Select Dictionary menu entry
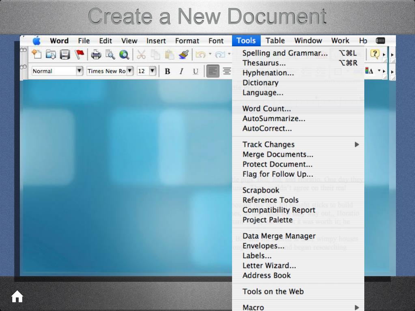Image resolution: width=415 pixels, height=311 pixels. point(298,83)
